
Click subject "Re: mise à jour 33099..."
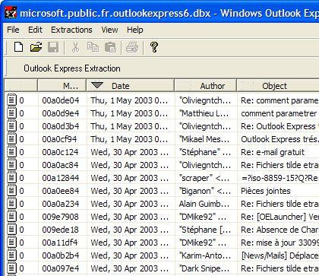coord(280,243)
